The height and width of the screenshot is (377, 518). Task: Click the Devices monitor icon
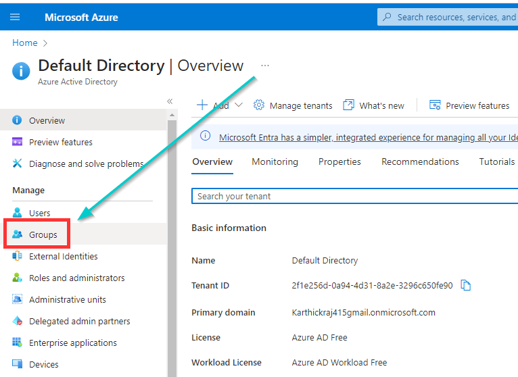click(x=17, y=363)
